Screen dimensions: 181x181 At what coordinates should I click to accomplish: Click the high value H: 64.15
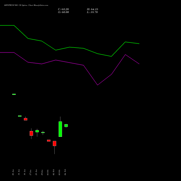[92, 9]
